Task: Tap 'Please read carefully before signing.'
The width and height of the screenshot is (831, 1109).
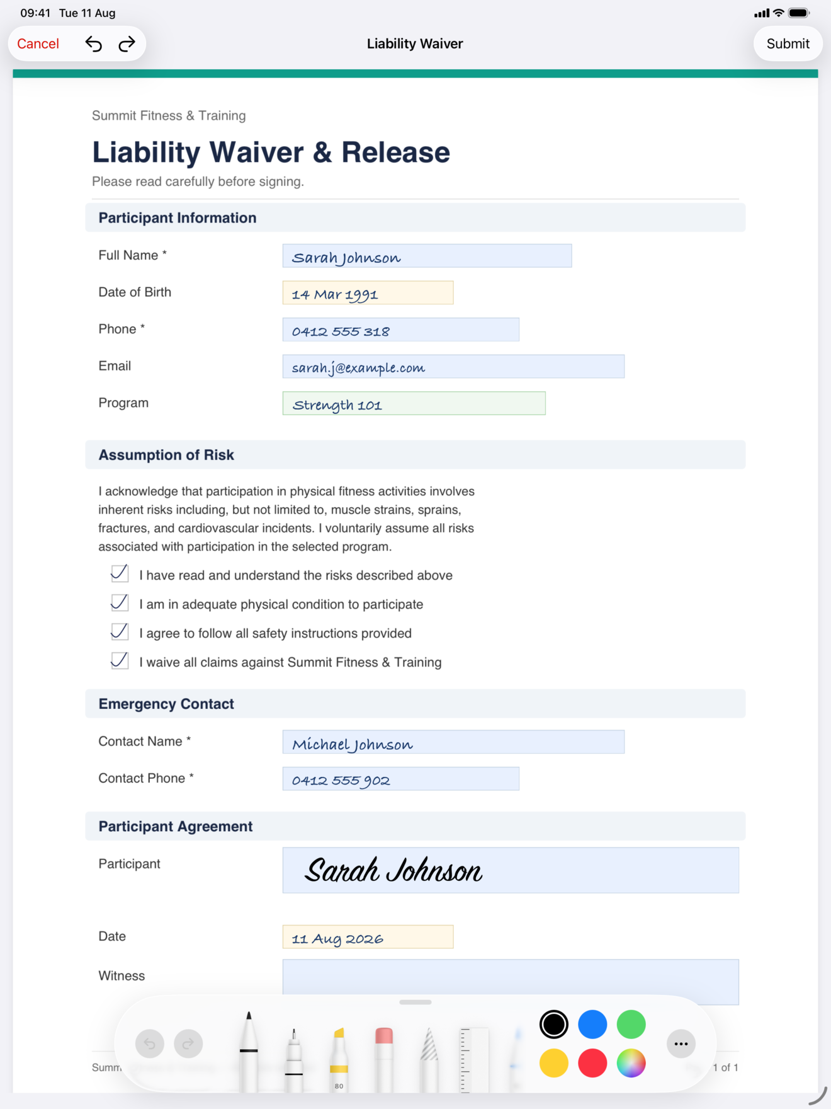Action: tap(198, 181)
